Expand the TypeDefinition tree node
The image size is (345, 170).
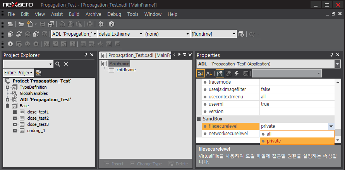coord(8,87)
